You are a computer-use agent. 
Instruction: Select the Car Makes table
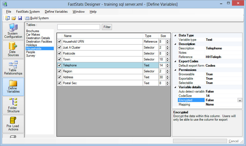33,35
